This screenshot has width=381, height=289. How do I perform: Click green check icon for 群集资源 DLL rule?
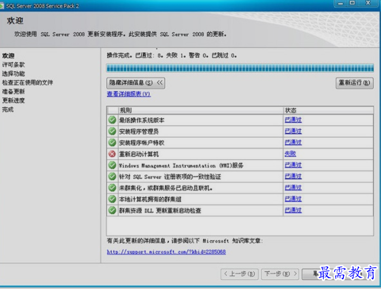click(112, 210)
